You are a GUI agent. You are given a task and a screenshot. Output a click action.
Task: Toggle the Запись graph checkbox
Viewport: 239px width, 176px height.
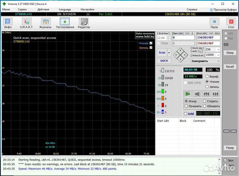coord(151,48)
